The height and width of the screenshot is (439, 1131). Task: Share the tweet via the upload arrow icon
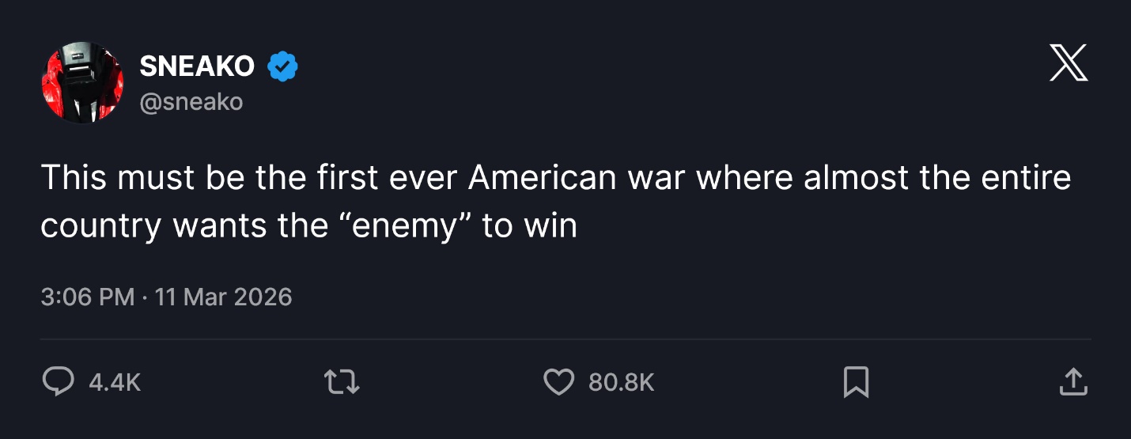coord(1072,382)
